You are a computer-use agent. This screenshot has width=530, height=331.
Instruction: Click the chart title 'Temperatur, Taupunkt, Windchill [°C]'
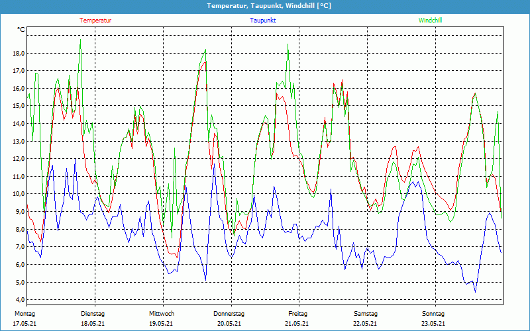[x=269, y=6]
